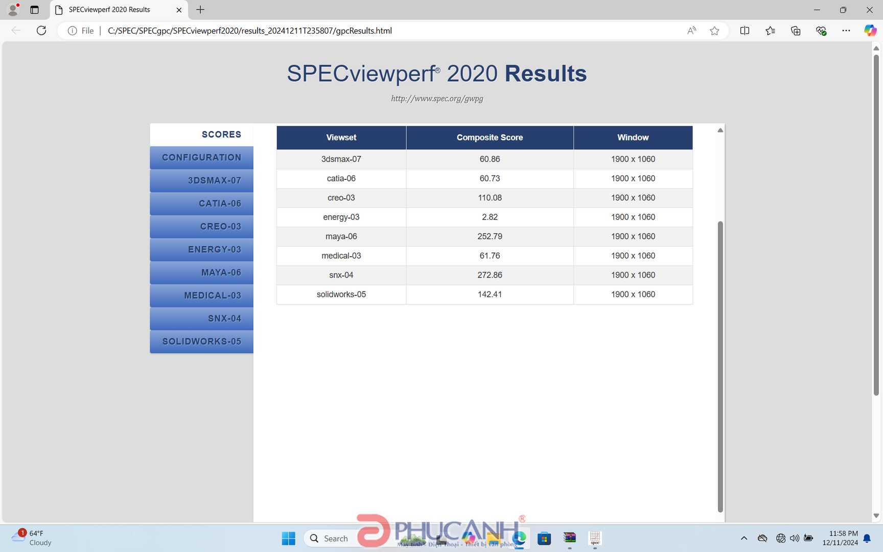Screen dimensions: 883x552
Task: Select the catia-06 score 60.73
Action: 490,178
